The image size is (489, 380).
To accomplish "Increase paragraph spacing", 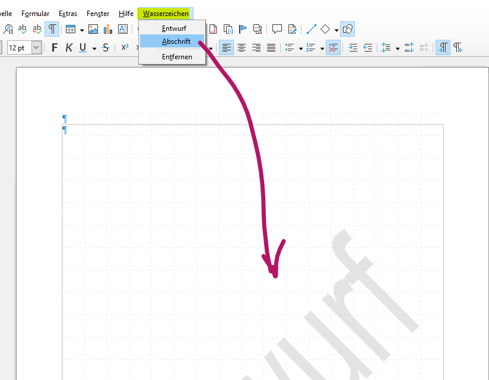I will [409, 47].
